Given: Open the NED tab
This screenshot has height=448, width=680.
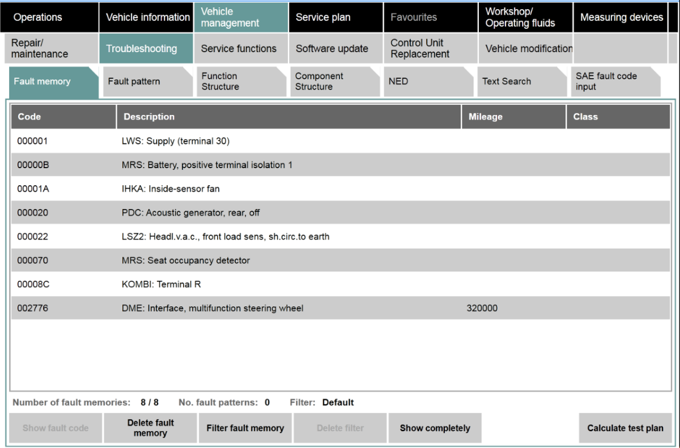Looking at the screenshot, I should [428, 82].
